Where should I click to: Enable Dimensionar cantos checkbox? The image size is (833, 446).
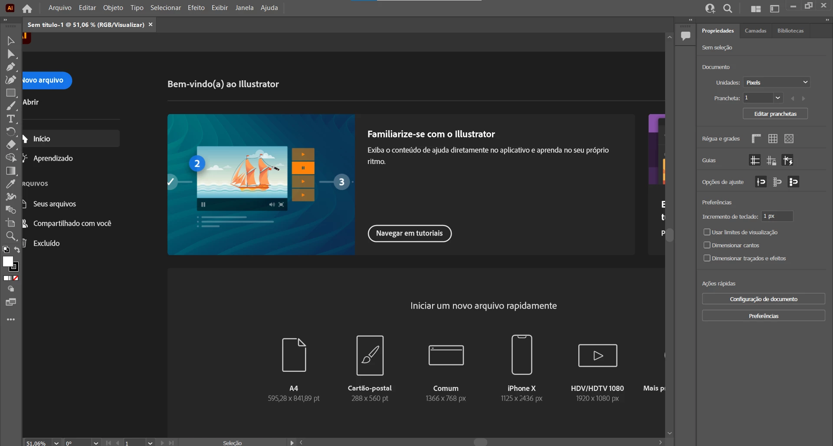(x=707, y=245)
